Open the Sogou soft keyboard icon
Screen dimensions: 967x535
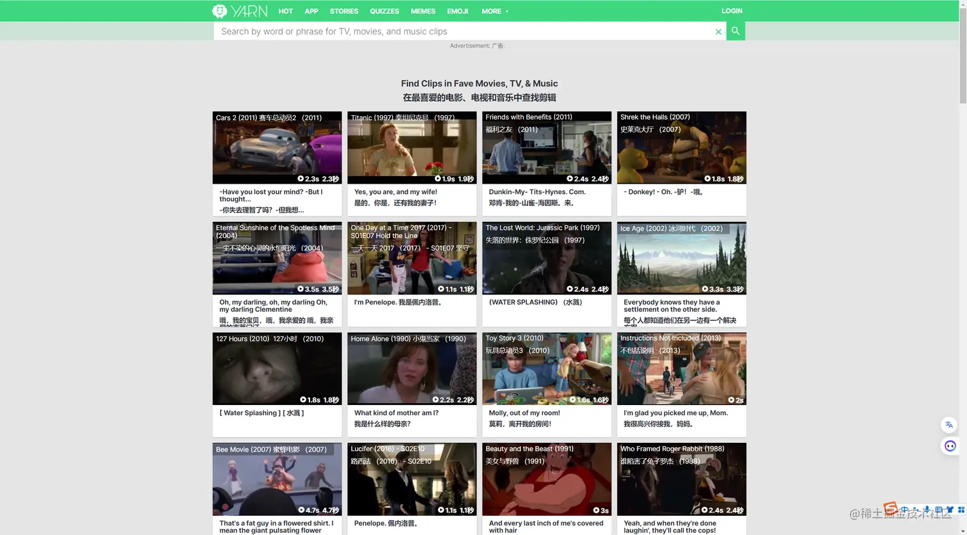939,510
